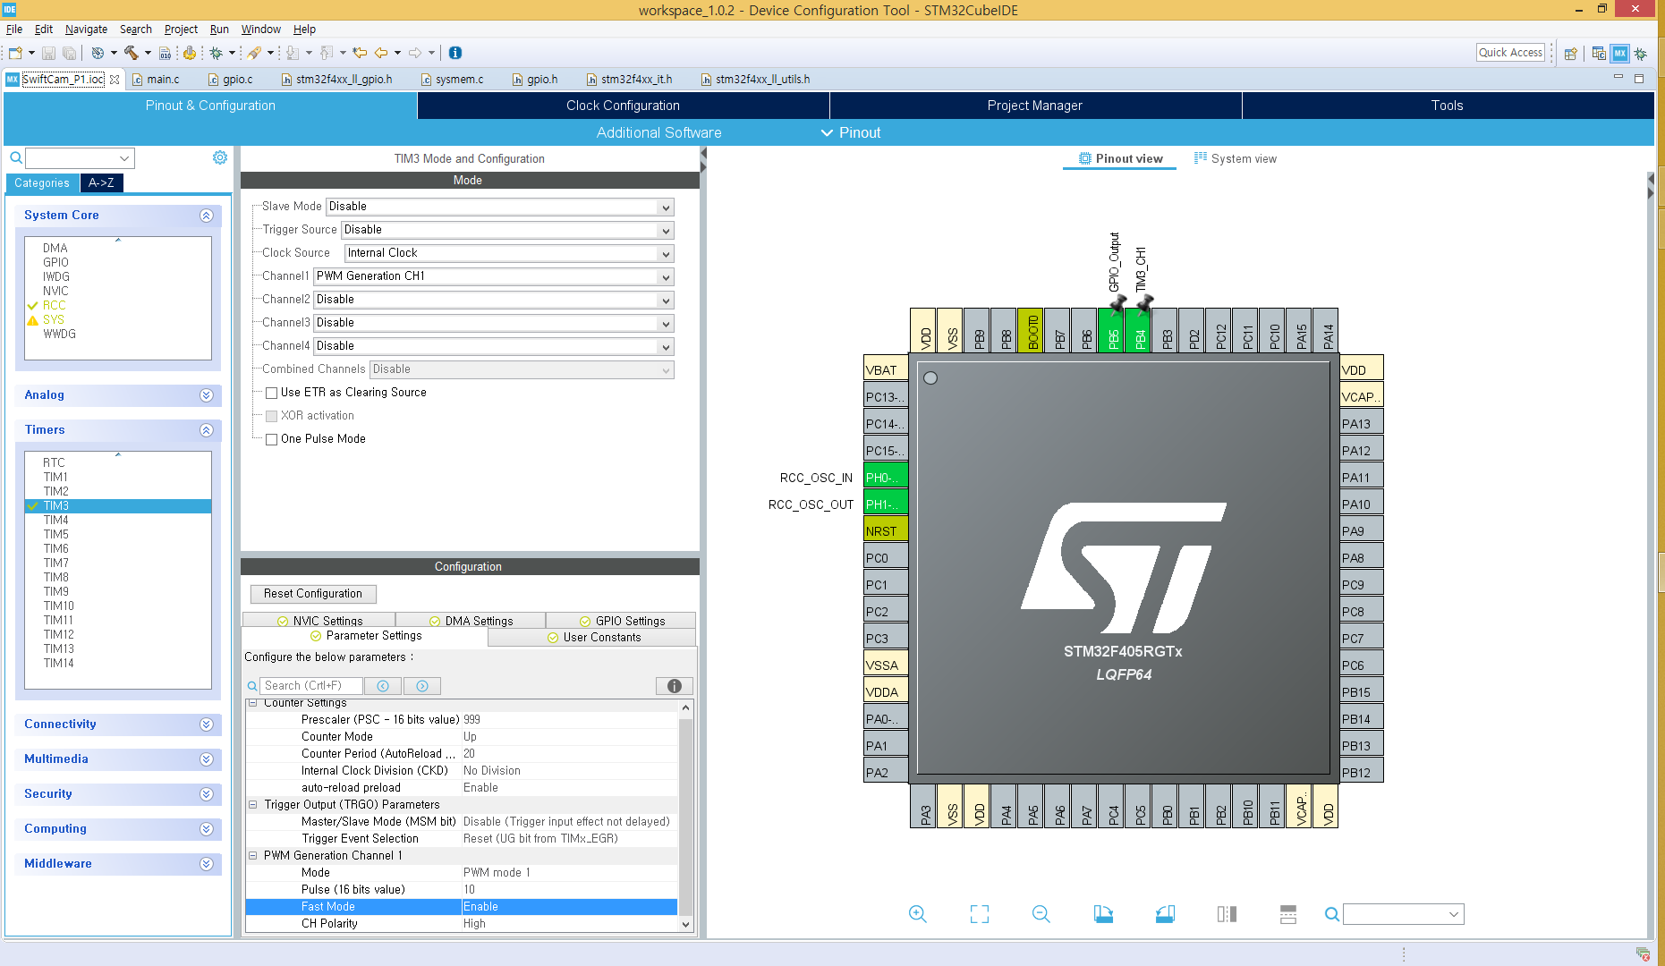Viewport: 1665px width, 966px height.
Task: Open the Tools tab
Action: (1447, 106)
